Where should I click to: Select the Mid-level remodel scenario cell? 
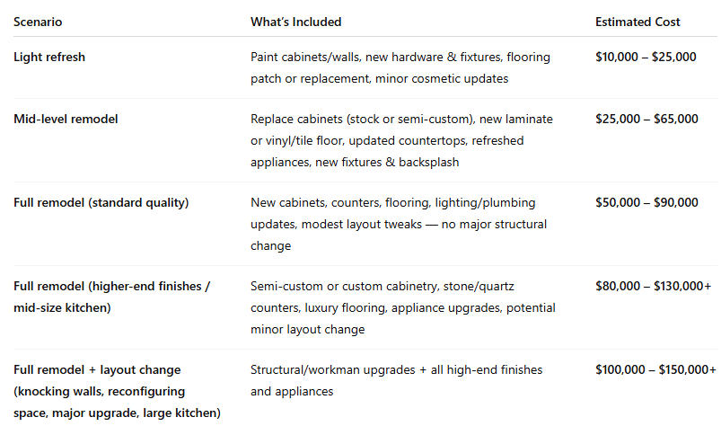click(66, 119)
